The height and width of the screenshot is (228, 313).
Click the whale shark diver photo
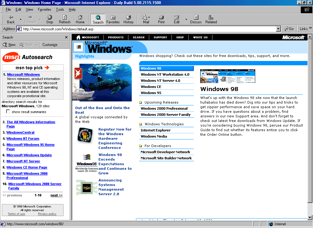102,82
